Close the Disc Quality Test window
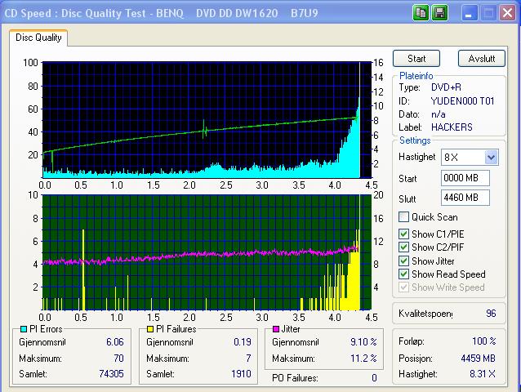521x392 pixels. (x=507, y=13)
